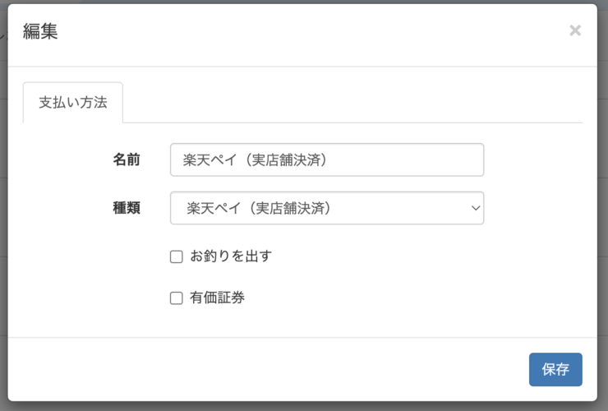Click the blank space below the 有価証券 option
608x411 pixels.
[x=302, y=321]
